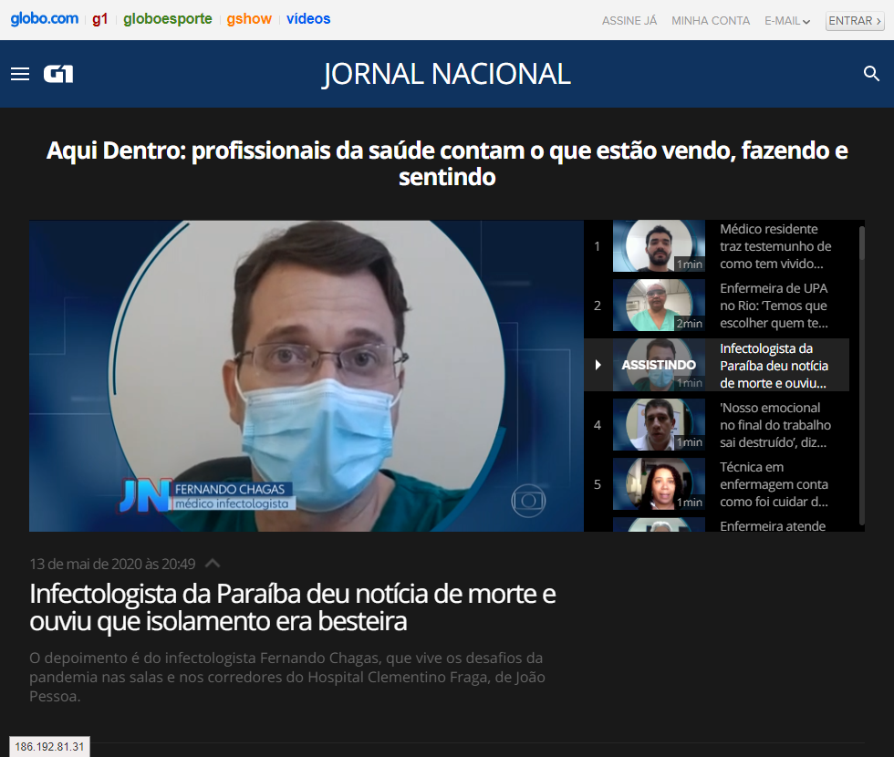
Task: Click the description paragraph about Fernando Chagas
Action: click(287, 677)
